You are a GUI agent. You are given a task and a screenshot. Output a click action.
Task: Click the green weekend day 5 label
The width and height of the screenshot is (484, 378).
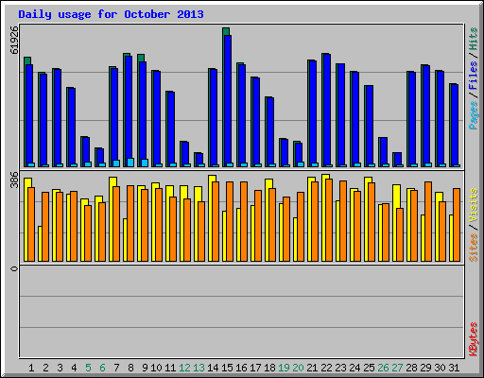[88, 368]
